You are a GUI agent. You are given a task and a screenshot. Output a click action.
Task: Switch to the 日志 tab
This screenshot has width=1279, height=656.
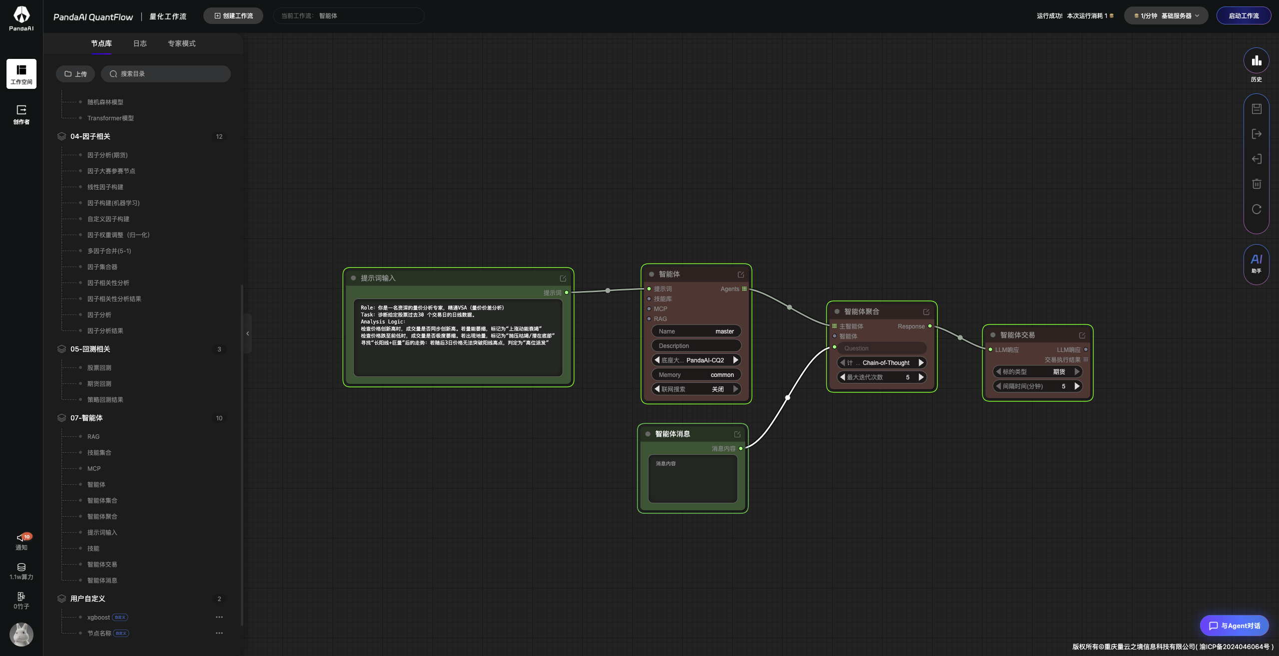click(x=140, y=43)
